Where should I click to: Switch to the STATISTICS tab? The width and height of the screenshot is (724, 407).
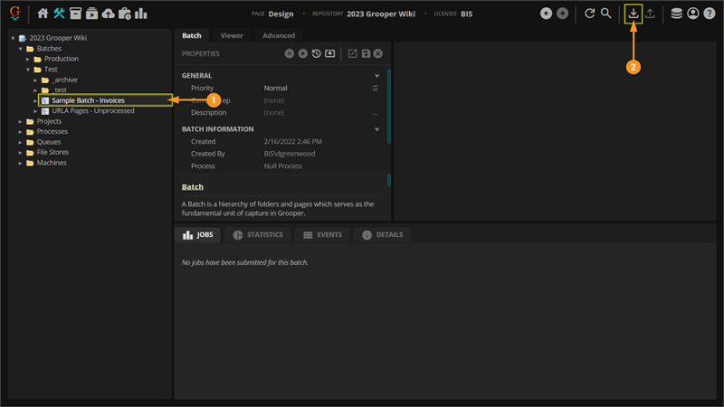(x=258, y=235)
